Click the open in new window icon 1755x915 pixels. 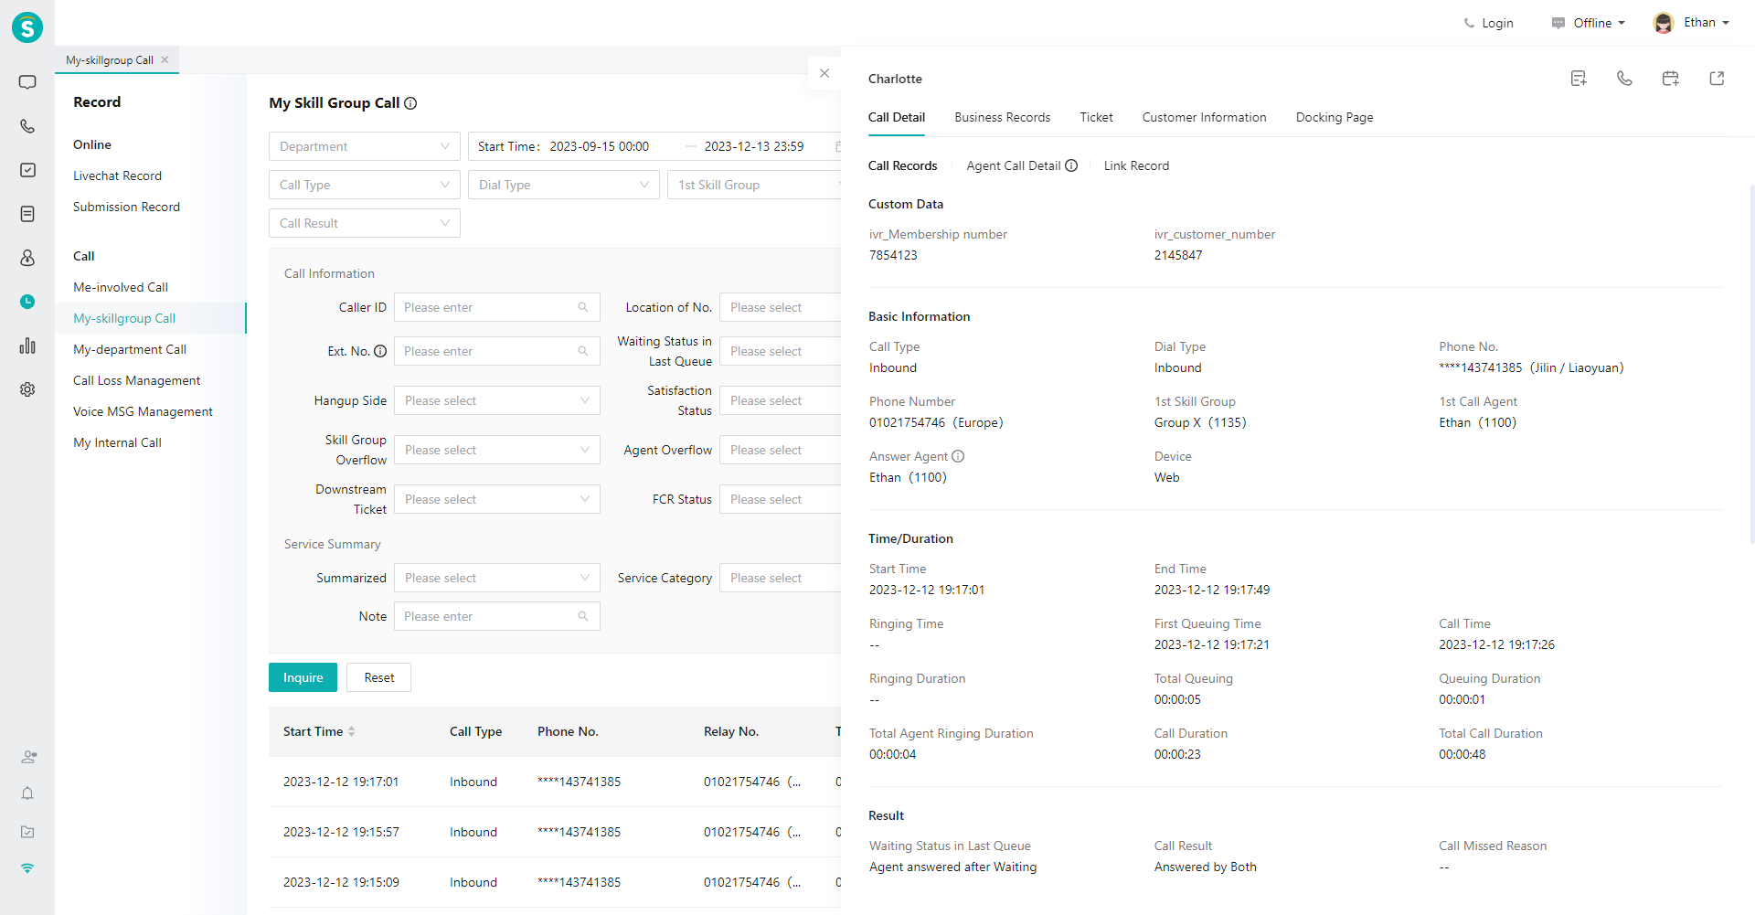pos(1717,79)
